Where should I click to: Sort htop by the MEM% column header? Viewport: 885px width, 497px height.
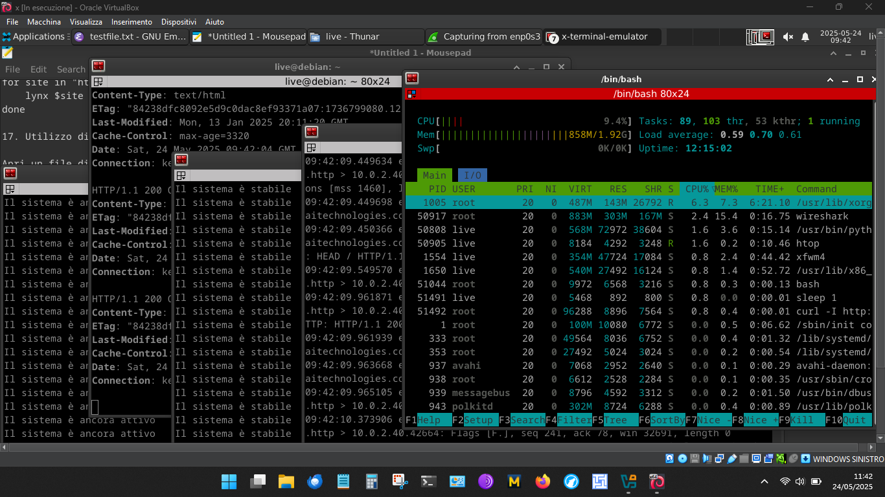[x=726, y=189]
